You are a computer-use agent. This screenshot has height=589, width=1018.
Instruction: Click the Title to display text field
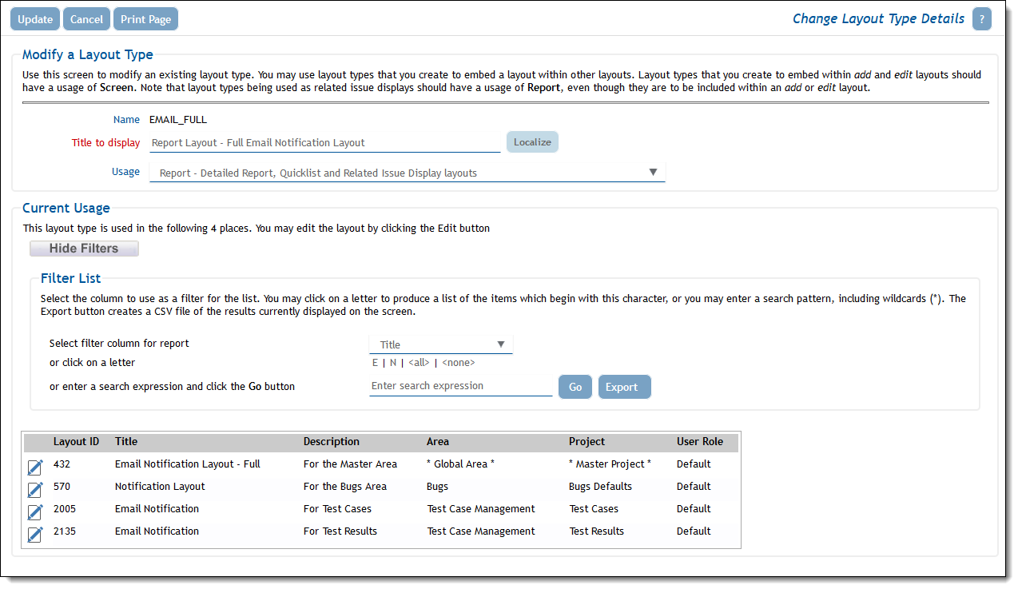pos(324,143)
